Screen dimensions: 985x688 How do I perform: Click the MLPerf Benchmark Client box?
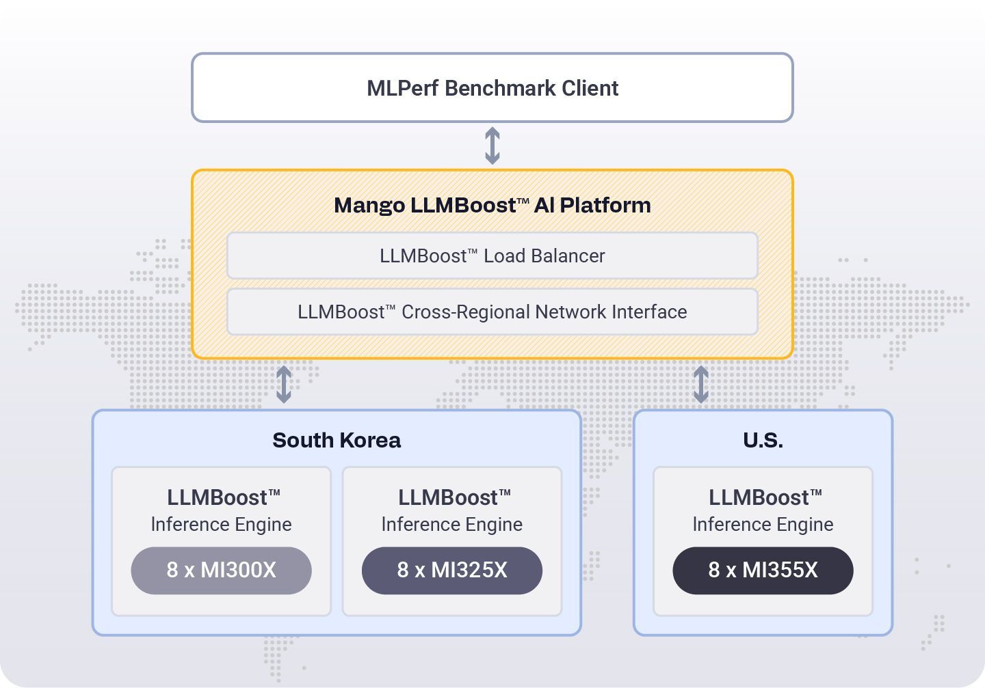[492, 88]
